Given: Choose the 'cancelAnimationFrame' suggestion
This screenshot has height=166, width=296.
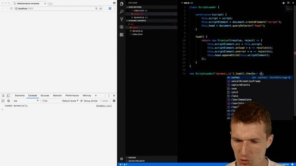Looking at the screenshot, I should (x=260, y=81).
